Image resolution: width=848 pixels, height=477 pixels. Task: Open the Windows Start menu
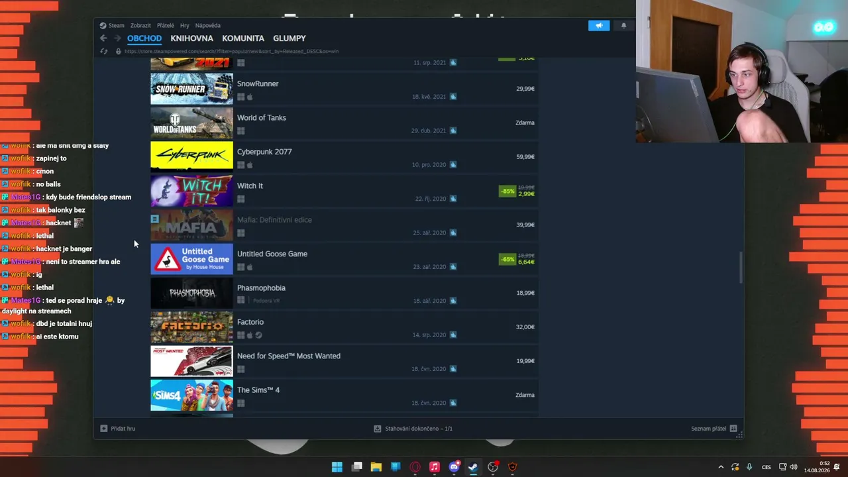[x=337, y=467]
